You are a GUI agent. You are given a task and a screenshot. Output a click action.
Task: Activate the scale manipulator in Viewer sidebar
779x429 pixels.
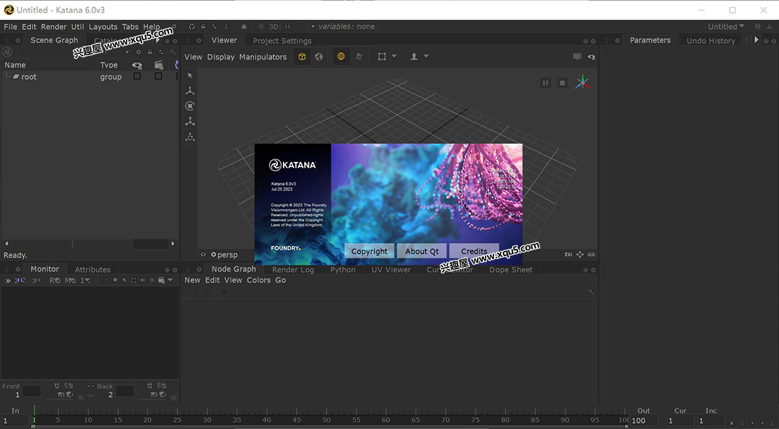(190, 122)
